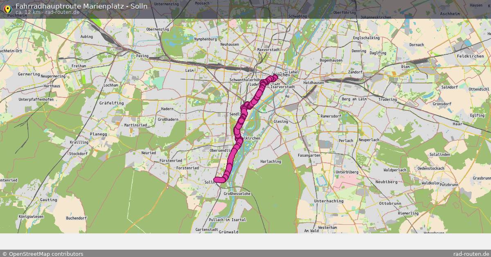The height and width of the screenshot is (257, 491).
Task: Open the OpenStreetMap contributors credit
Action: pos(43,254)
